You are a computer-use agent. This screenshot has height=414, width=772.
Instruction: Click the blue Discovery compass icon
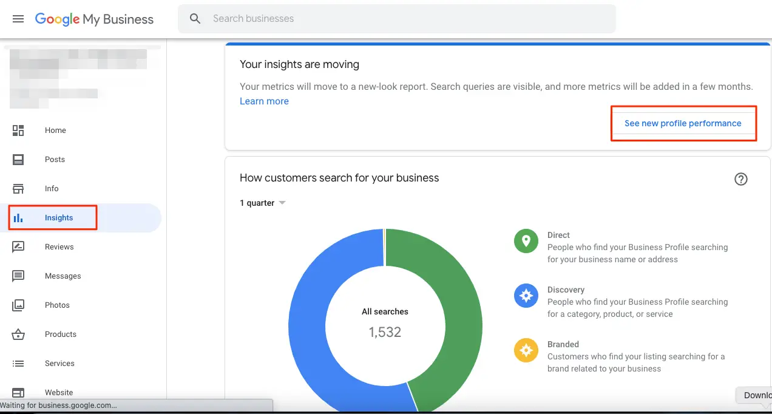(526, 296)
